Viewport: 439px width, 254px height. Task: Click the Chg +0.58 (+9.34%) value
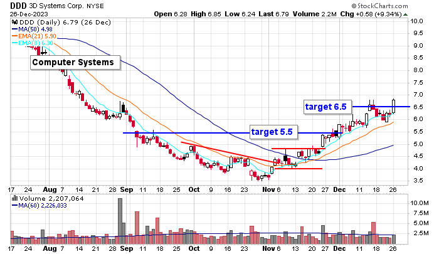371,14
